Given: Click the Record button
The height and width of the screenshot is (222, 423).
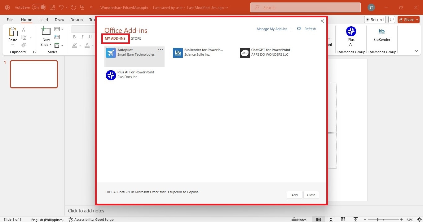Looking at the screenshot, I should pos(375,20).
